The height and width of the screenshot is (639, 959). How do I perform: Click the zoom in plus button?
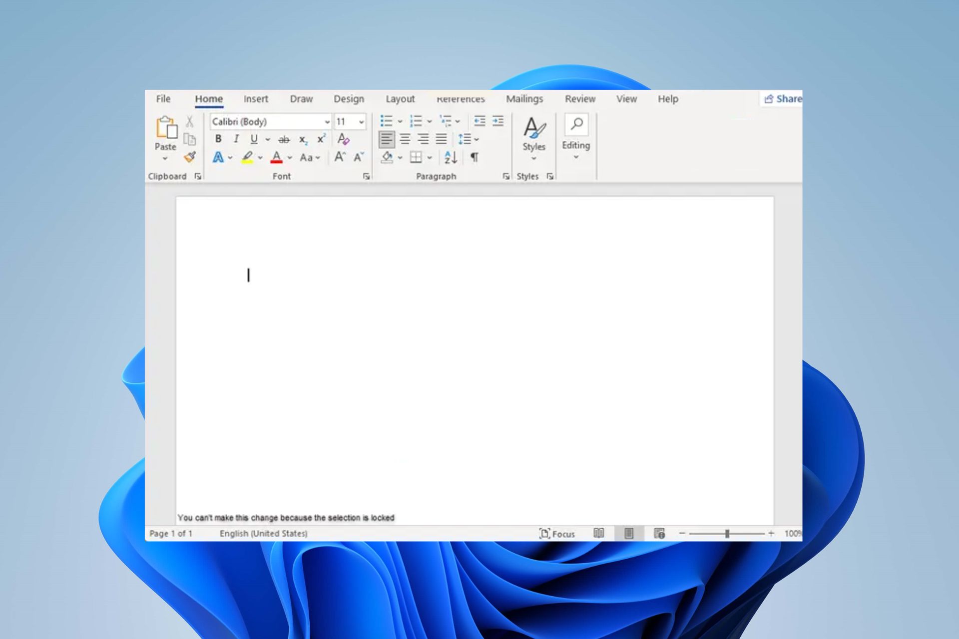[771, 533]
